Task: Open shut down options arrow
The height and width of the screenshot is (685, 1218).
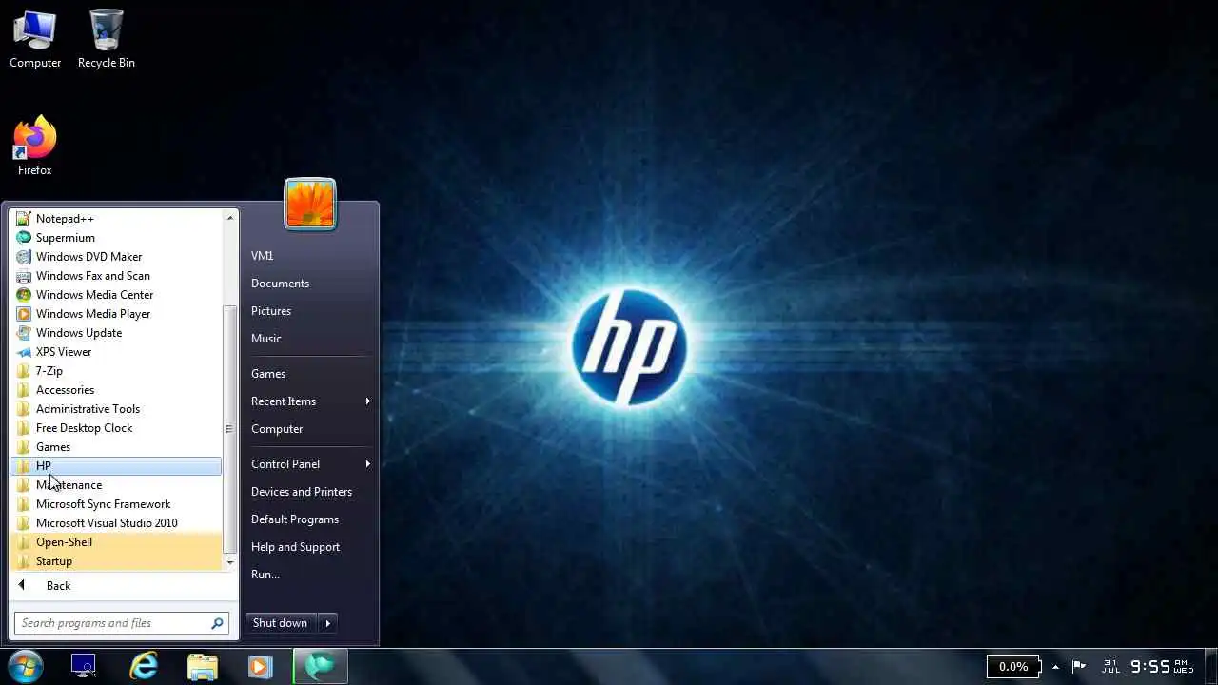Action: [327, 623]
